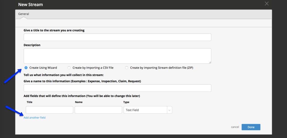The height and width of the screenshot is (138, 287).
Task: Click the Title column label
Action: click(30, 102)
